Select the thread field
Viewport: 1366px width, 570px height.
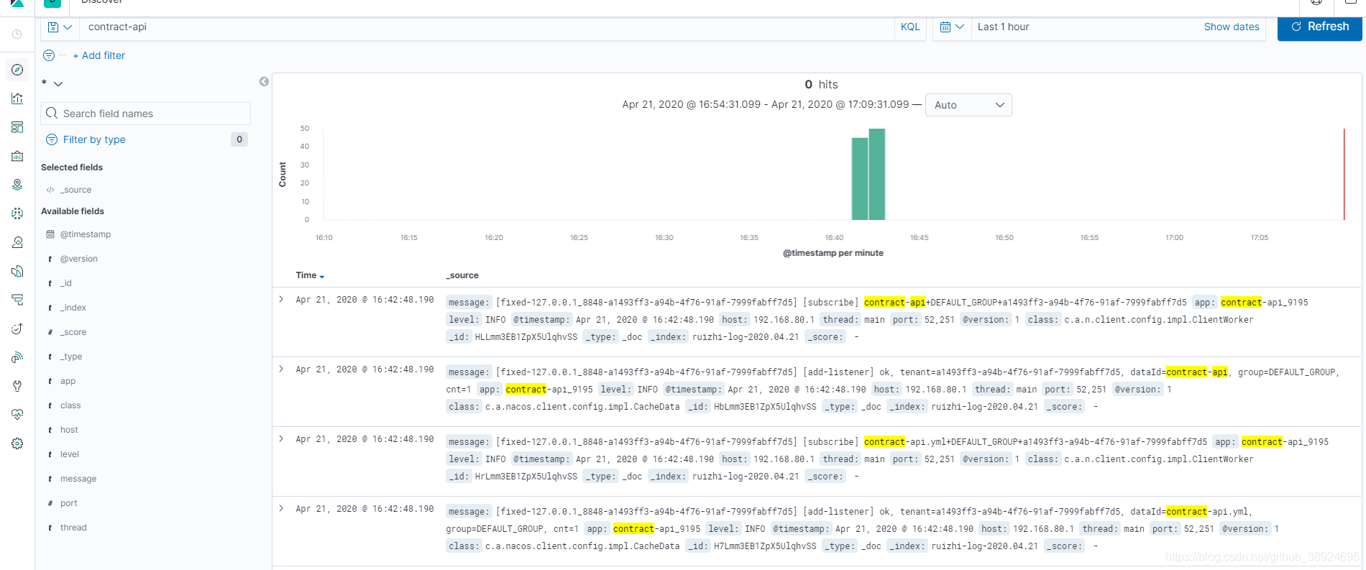(73, 528)
